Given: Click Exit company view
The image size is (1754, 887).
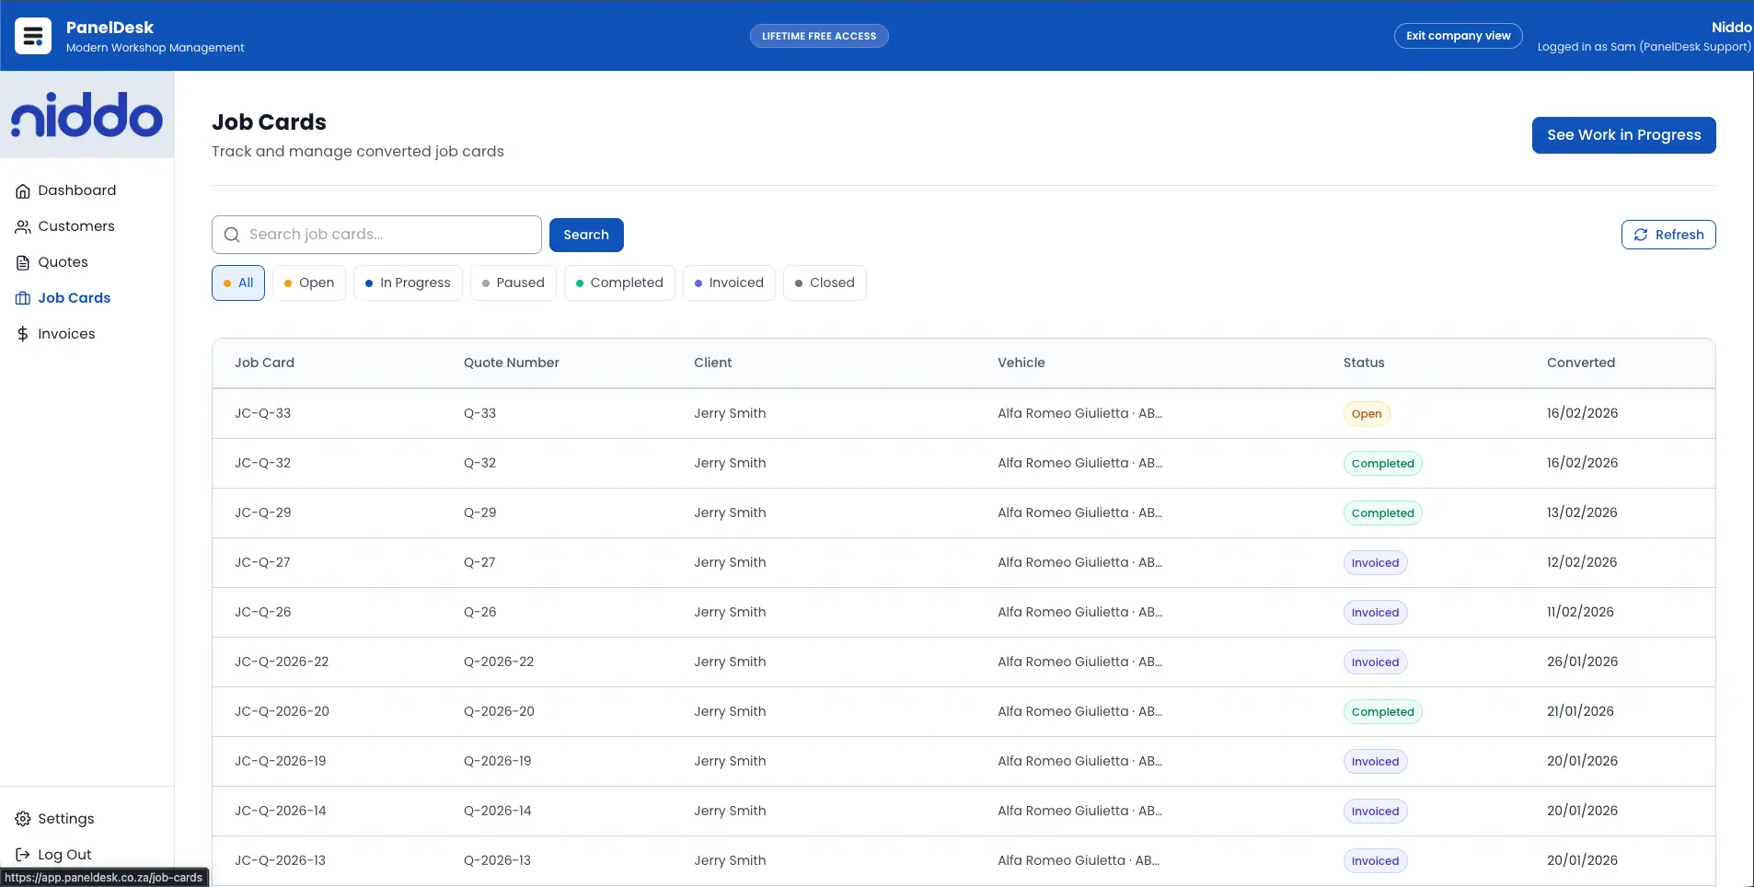Looking at the screenshot, I should 1458,36.
